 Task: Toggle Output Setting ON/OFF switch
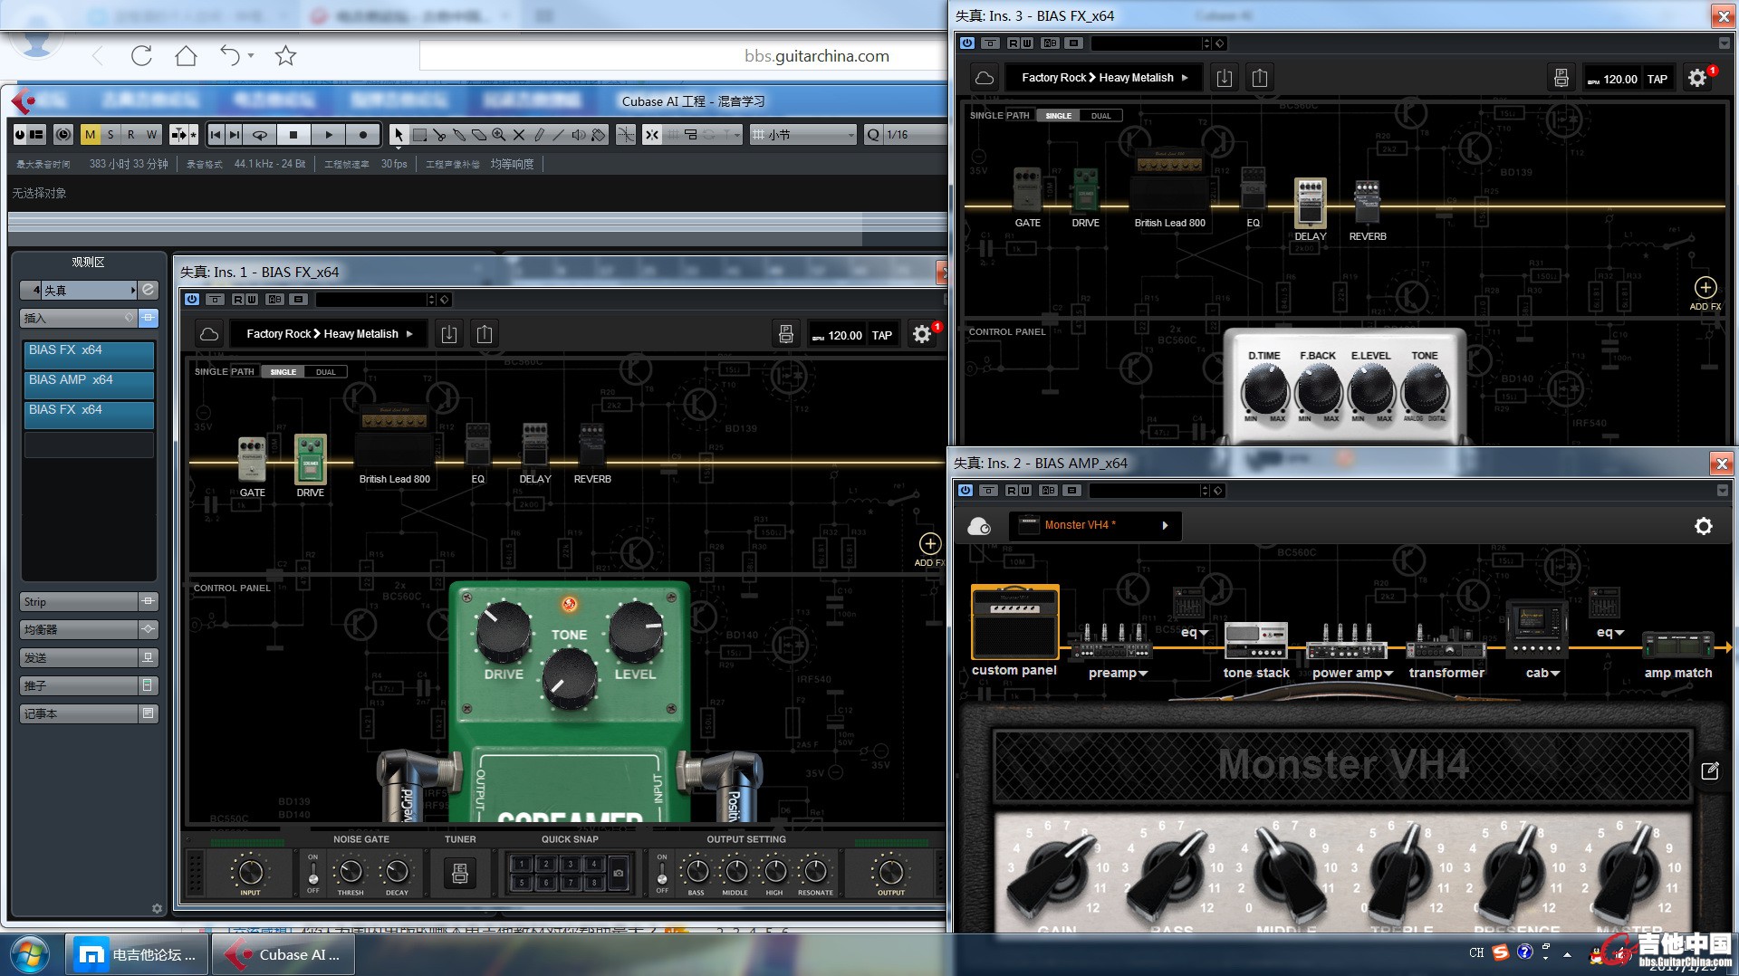pos(662,874)
